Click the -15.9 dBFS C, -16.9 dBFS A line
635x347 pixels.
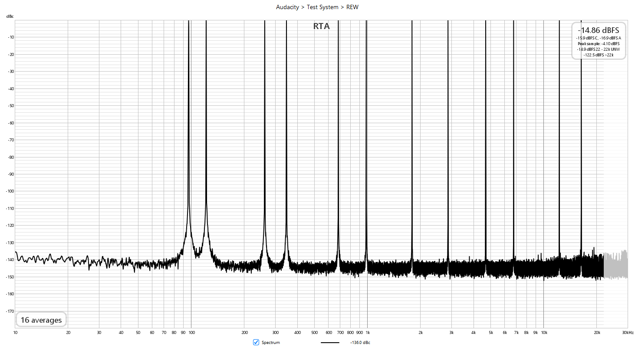[x=599, y=38]
